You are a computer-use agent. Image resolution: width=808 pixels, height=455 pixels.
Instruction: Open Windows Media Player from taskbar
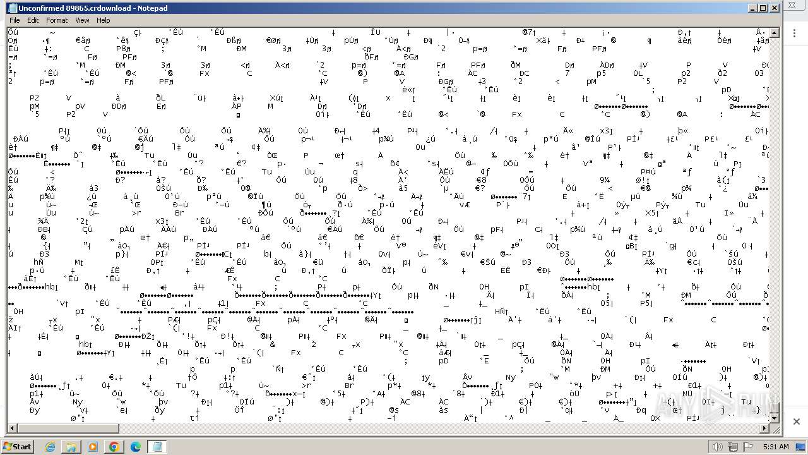93,447
